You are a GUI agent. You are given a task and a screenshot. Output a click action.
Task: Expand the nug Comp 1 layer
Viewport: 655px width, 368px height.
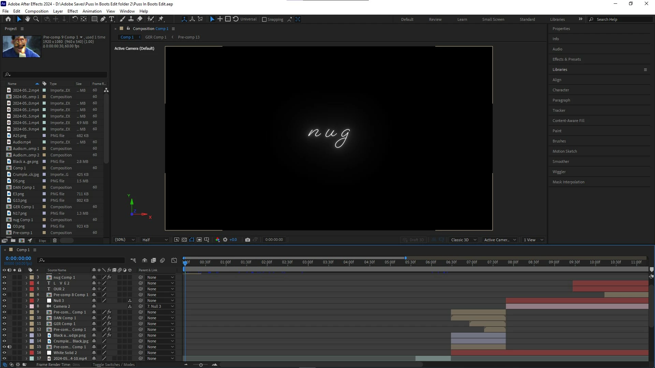coord(26,277)
